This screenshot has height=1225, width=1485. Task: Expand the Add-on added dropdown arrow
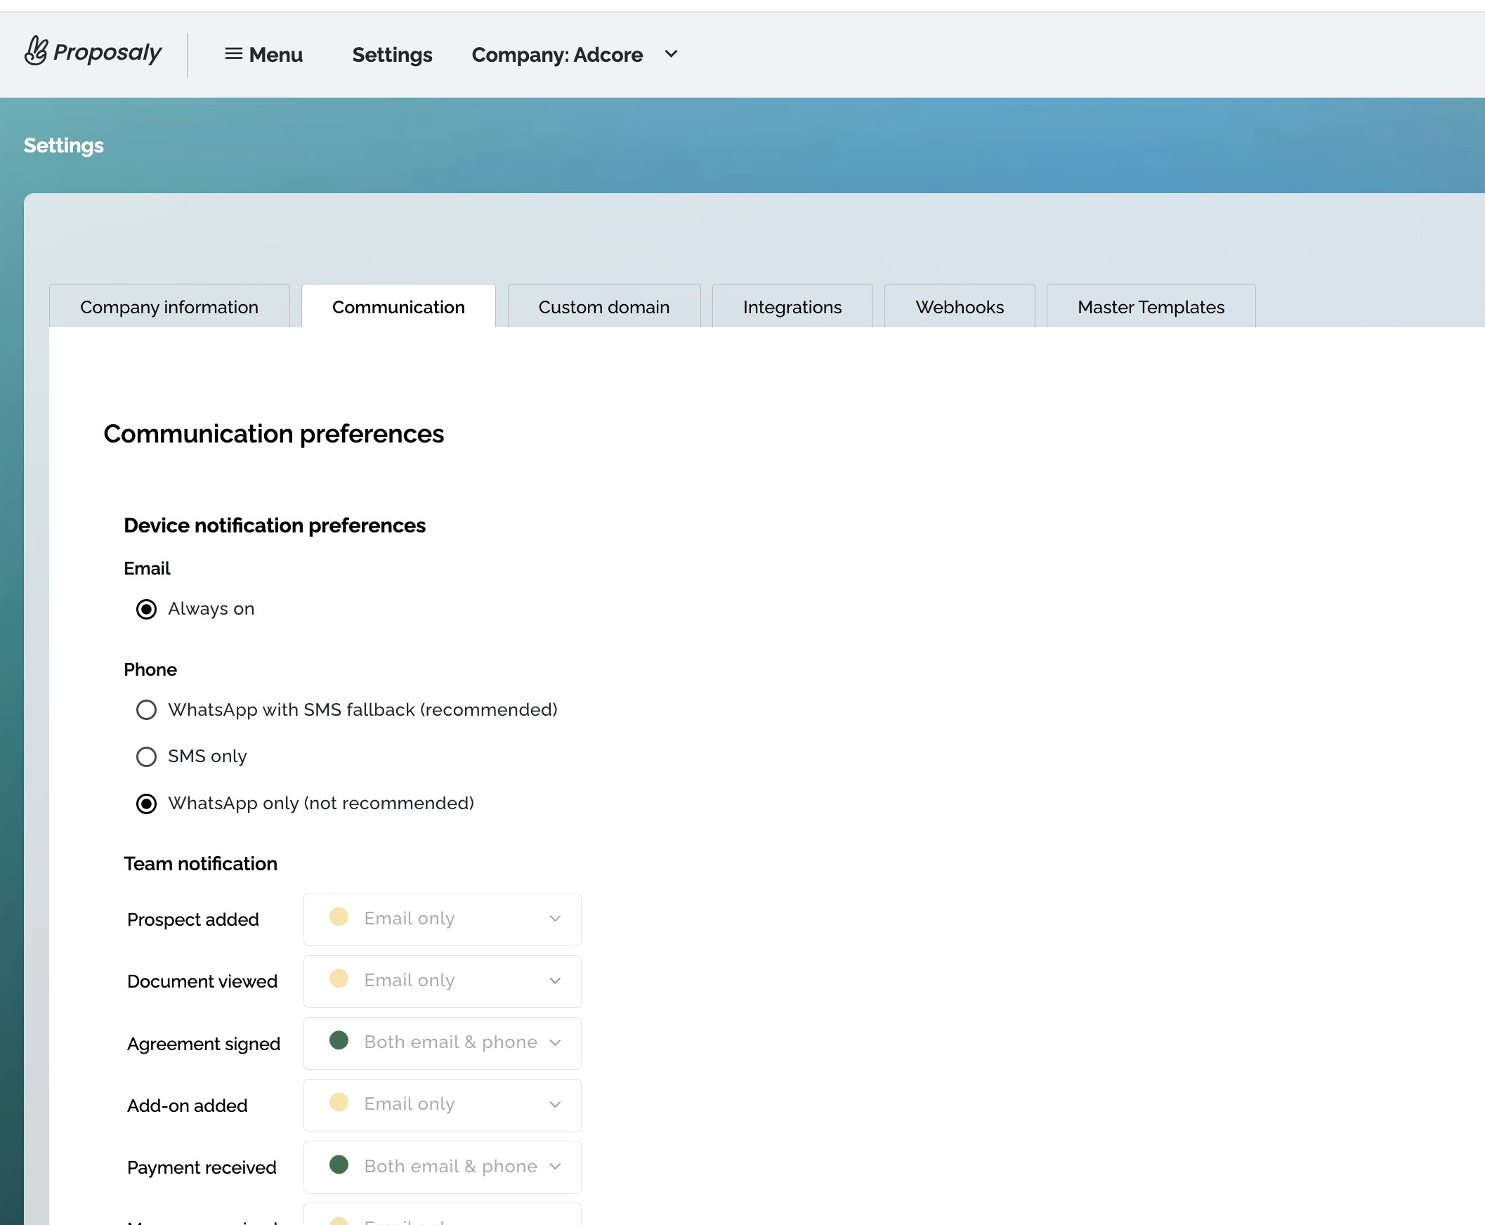point(555,1104)
